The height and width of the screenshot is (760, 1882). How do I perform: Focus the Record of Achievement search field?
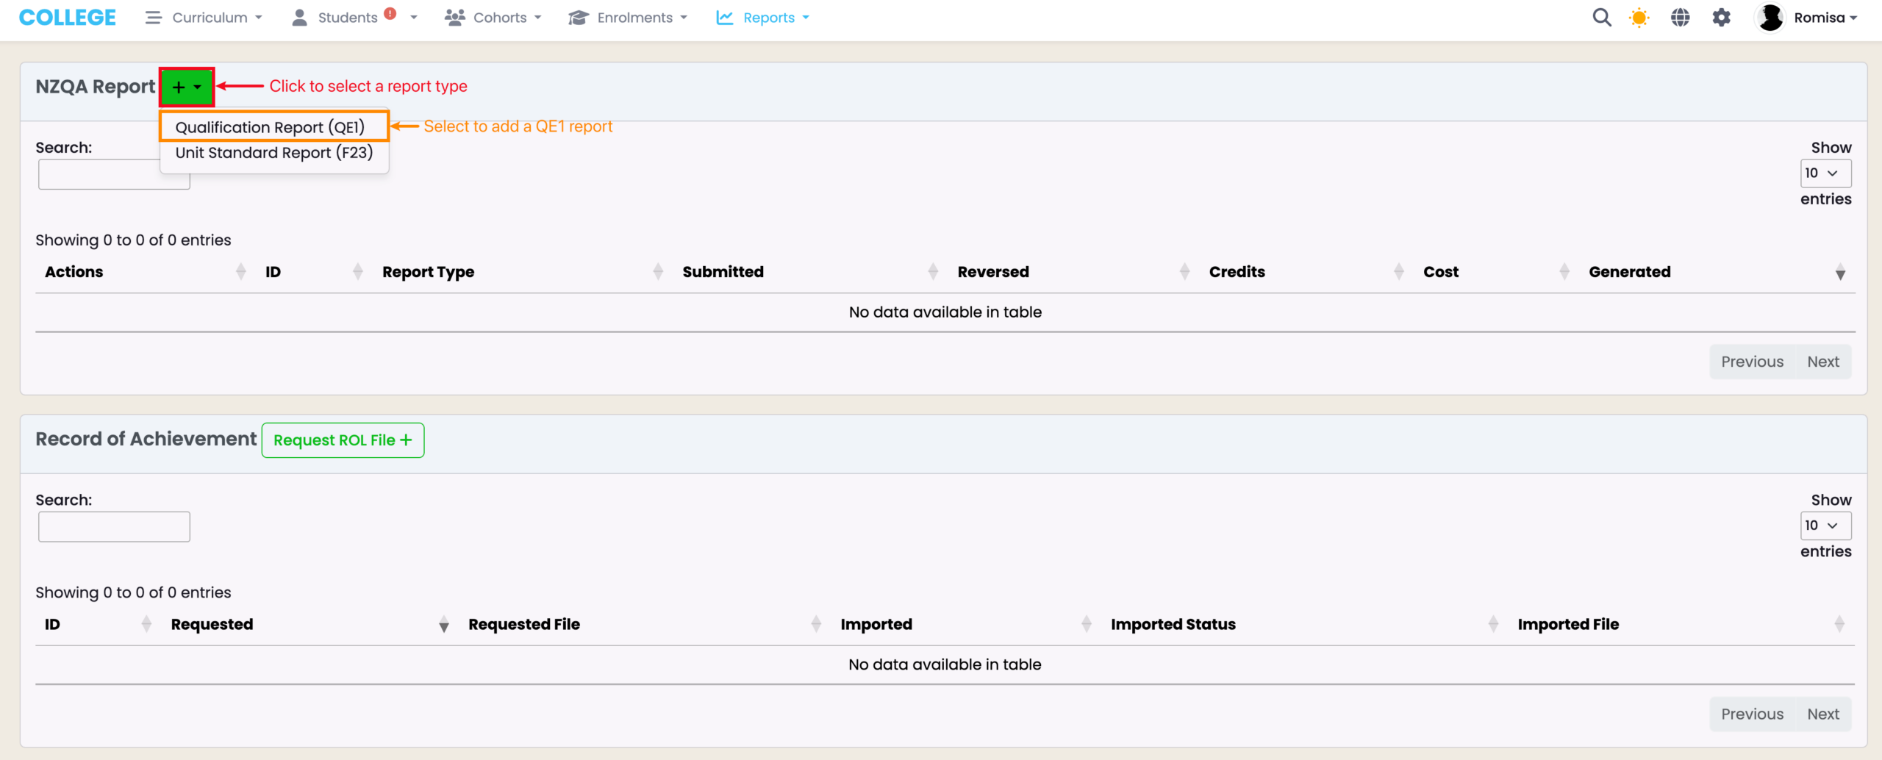(114, 527)
